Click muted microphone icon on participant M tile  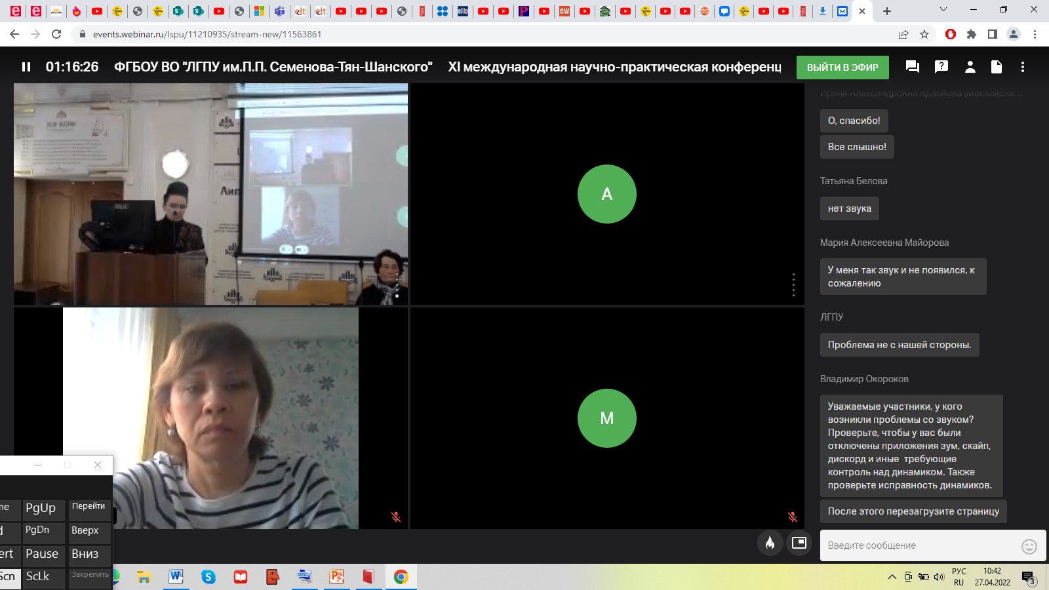793,517
